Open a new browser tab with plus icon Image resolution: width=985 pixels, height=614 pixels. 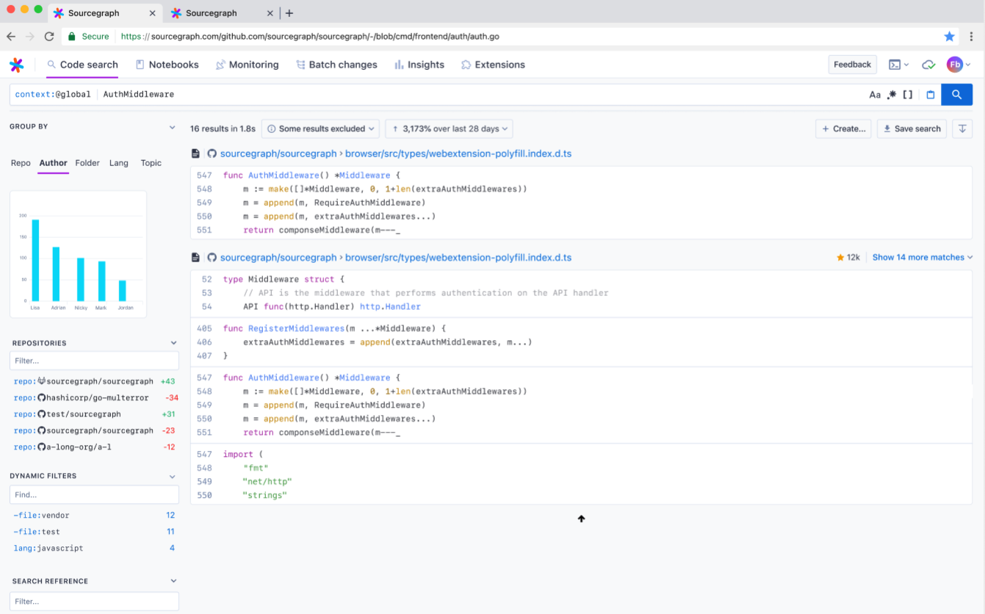coord(289,13)
